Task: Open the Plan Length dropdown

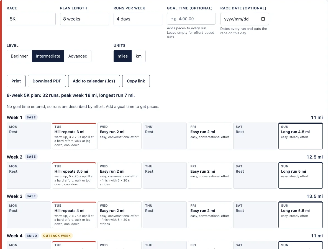Action: tap(84, 19)
